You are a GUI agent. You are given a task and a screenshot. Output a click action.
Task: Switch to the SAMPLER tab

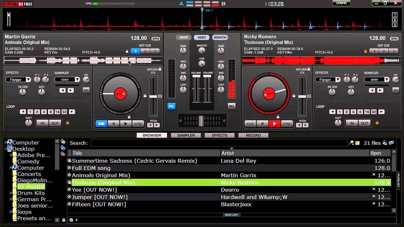[185, 135]
